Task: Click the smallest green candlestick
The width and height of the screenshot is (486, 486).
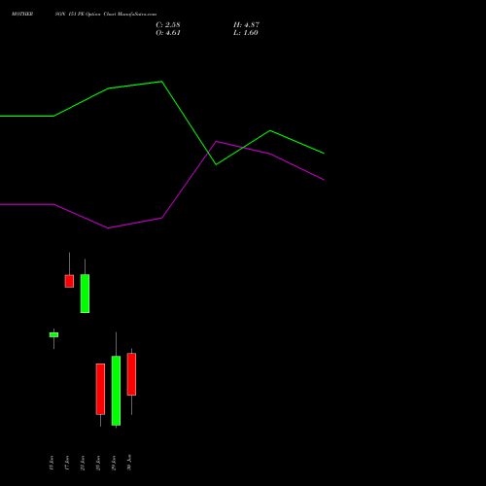Action: pyautogui.click(x=53, y=334)
